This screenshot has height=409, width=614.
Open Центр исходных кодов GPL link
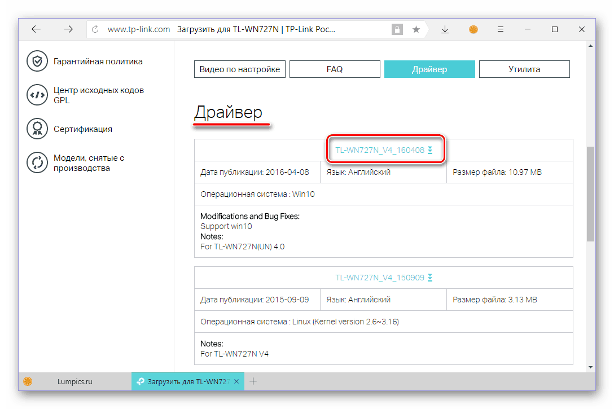coord(99,95)
